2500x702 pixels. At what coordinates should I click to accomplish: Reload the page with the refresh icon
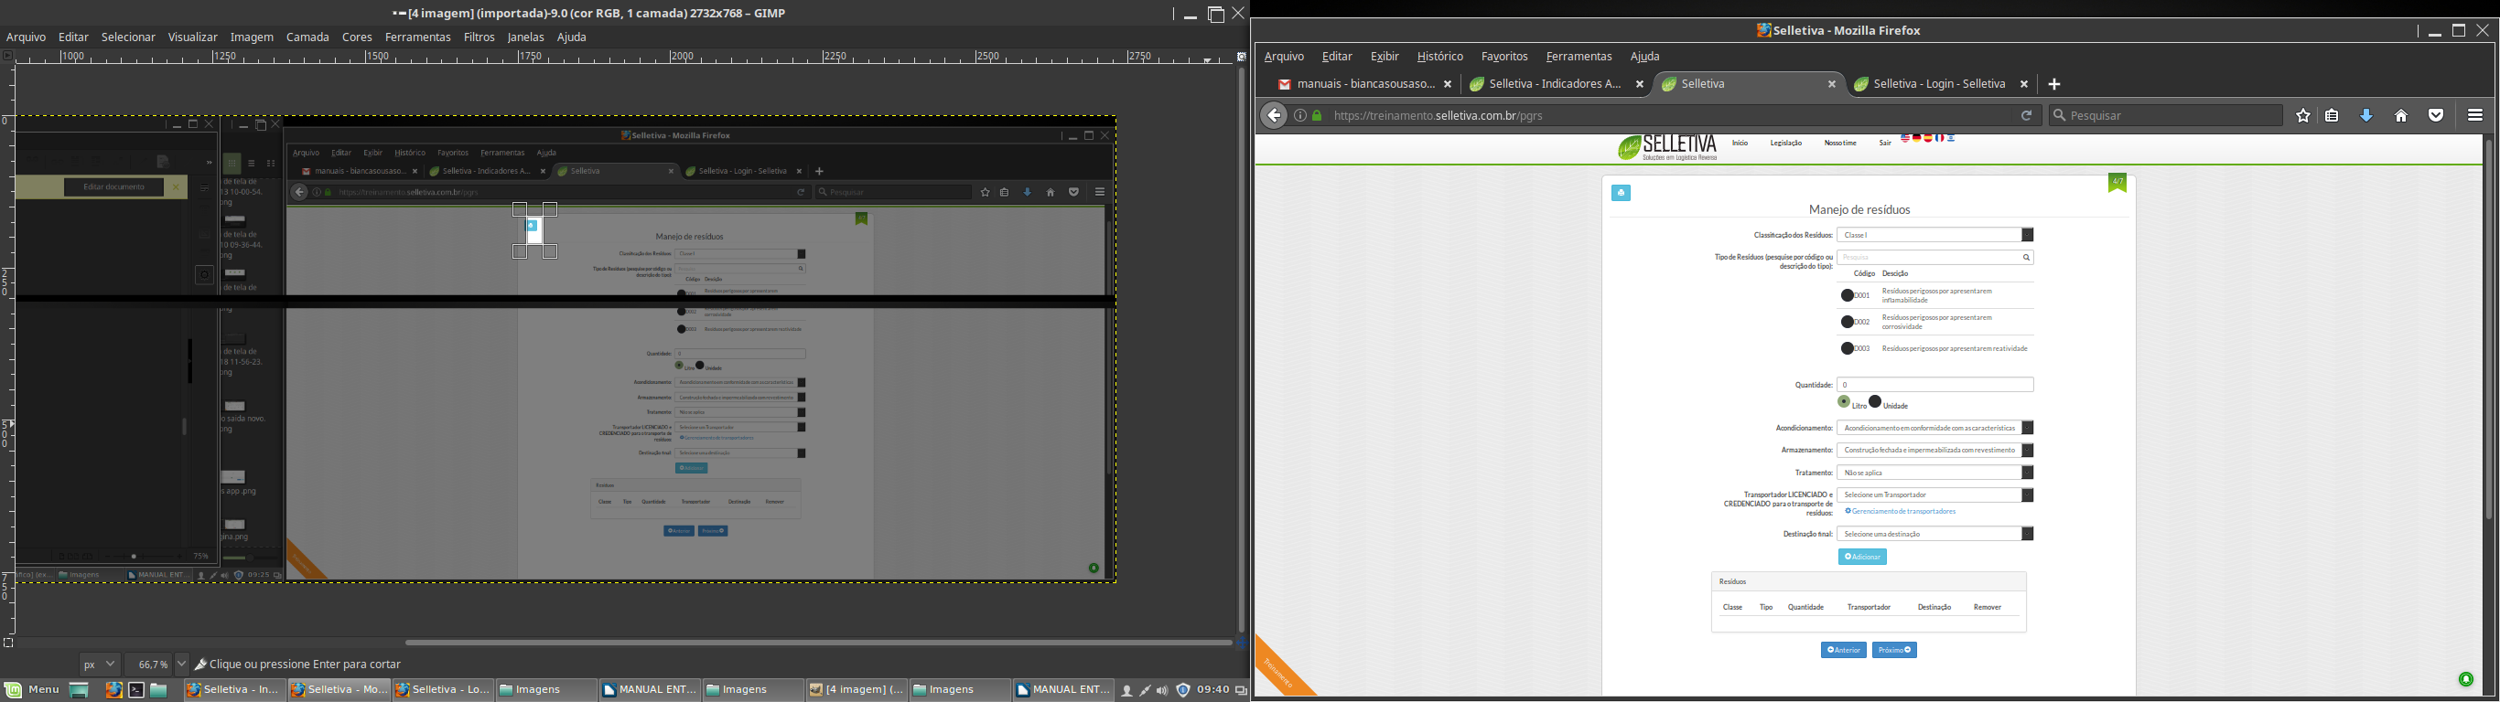tap(2026, 116)
